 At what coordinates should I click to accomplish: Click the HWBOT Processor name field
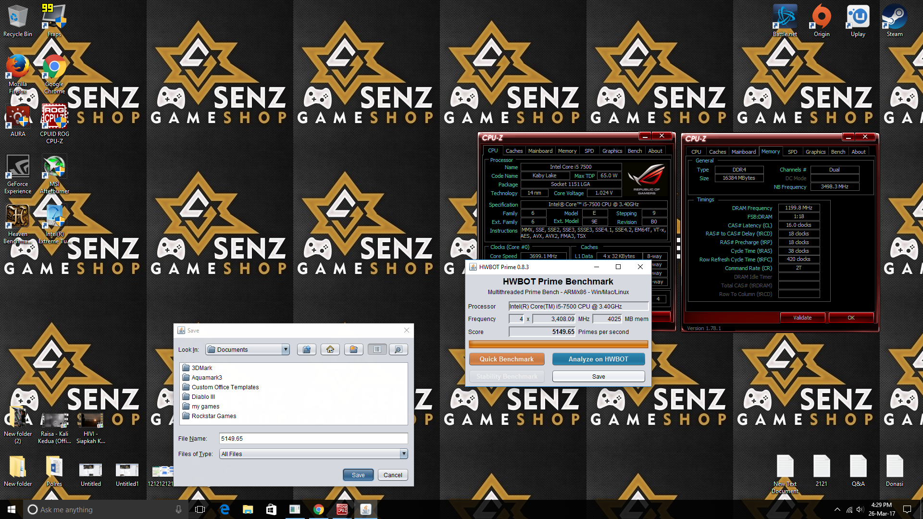(579, 306)
